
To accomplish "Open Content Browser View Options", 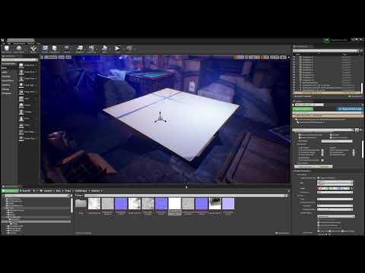I will (x=282, y=233).
